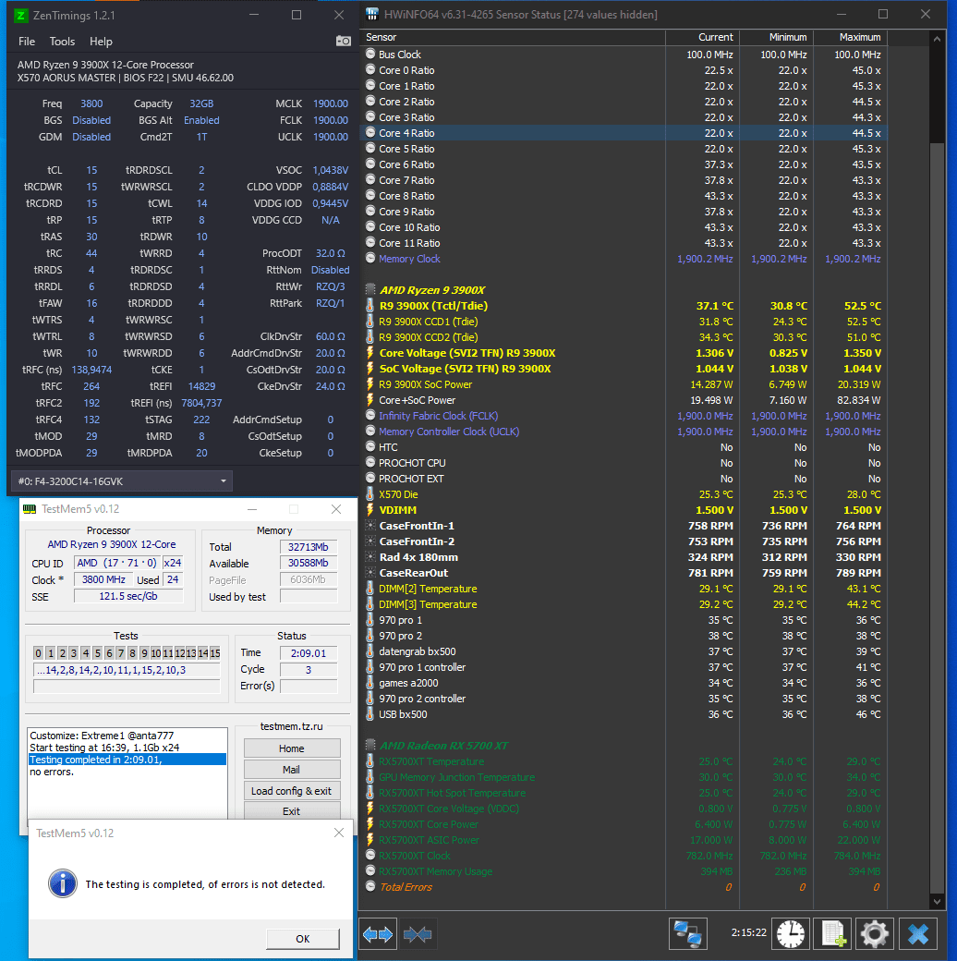
Task: Click the HWiNFO scrollbar up arrow
Action: coord(937,39)
